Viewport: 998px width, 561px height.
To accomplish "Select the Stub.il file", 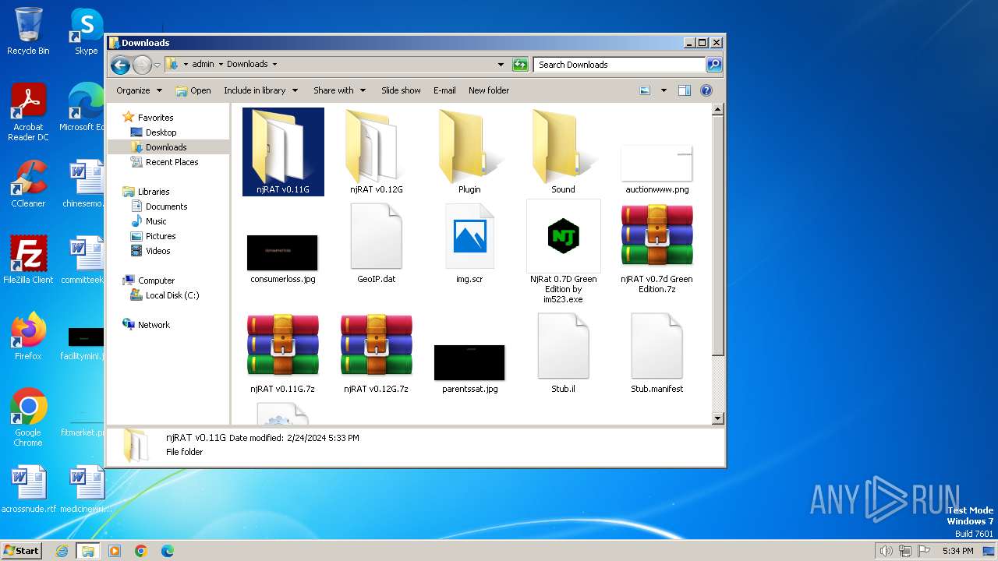I will 563,353.
